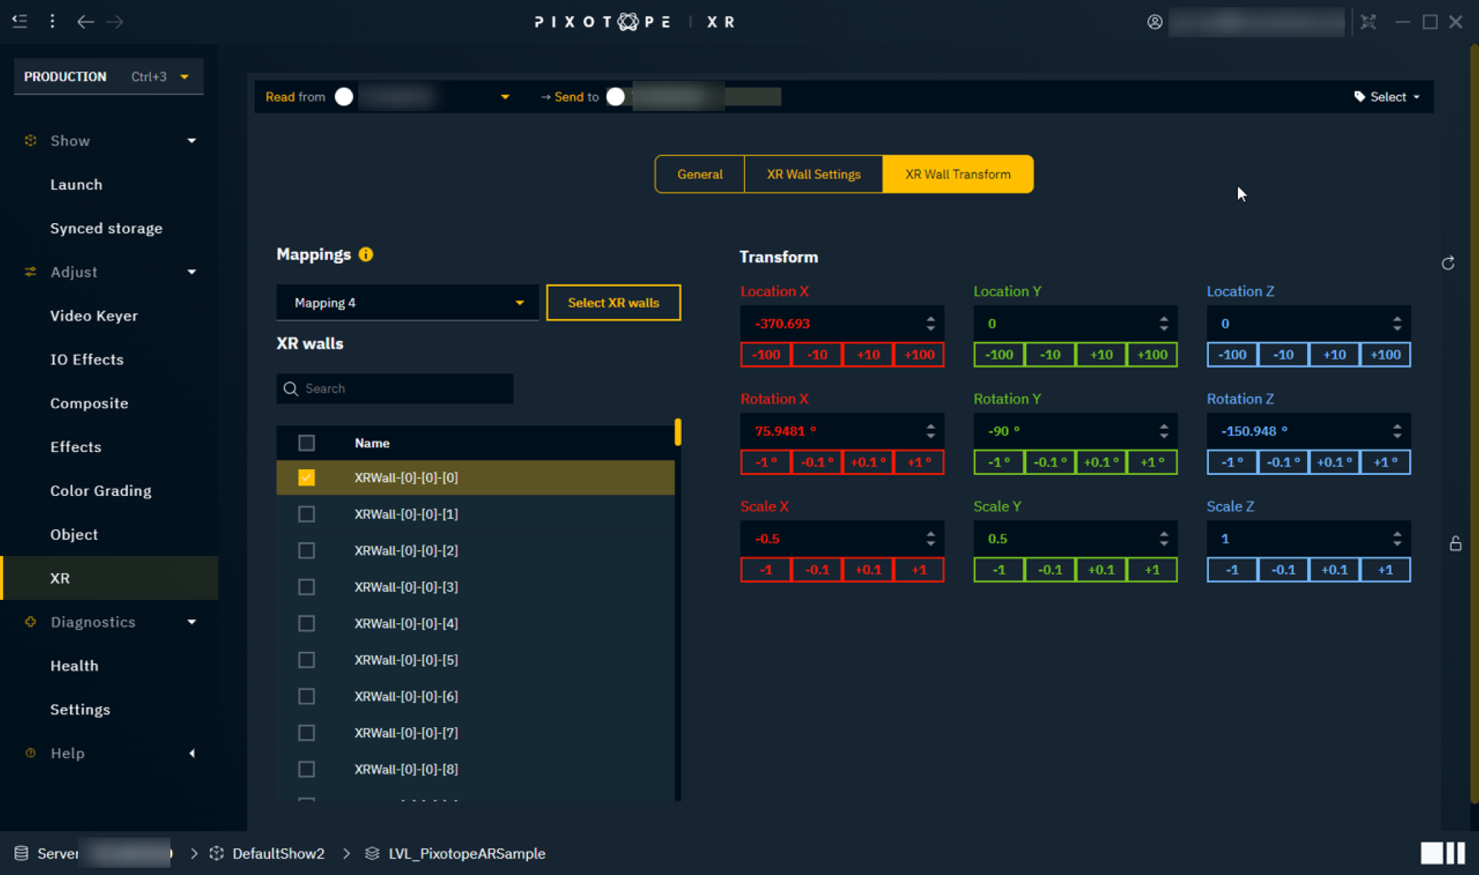Uncheck XRWall-[0]-[0]-[0] checkbox
This screenshot has width=1479, height=875.
306,478
